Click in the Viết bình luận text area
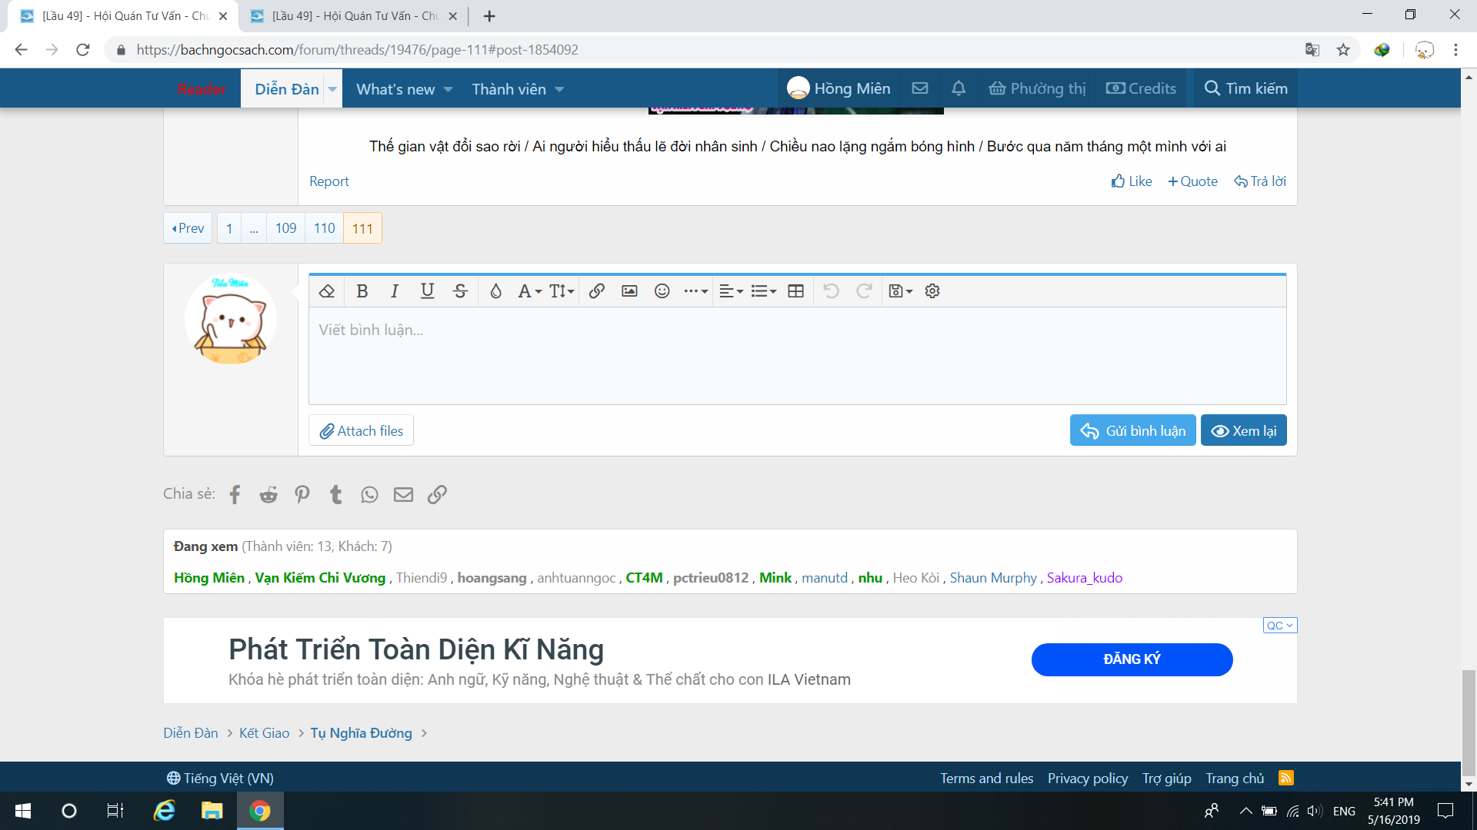 point(797,356)
